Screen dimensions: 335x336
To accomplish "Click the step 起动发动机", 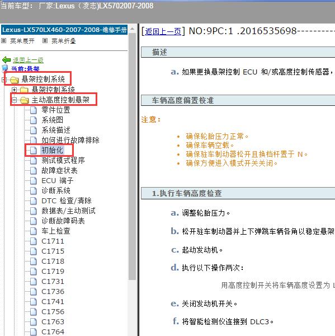I will (x=202, y=250).
